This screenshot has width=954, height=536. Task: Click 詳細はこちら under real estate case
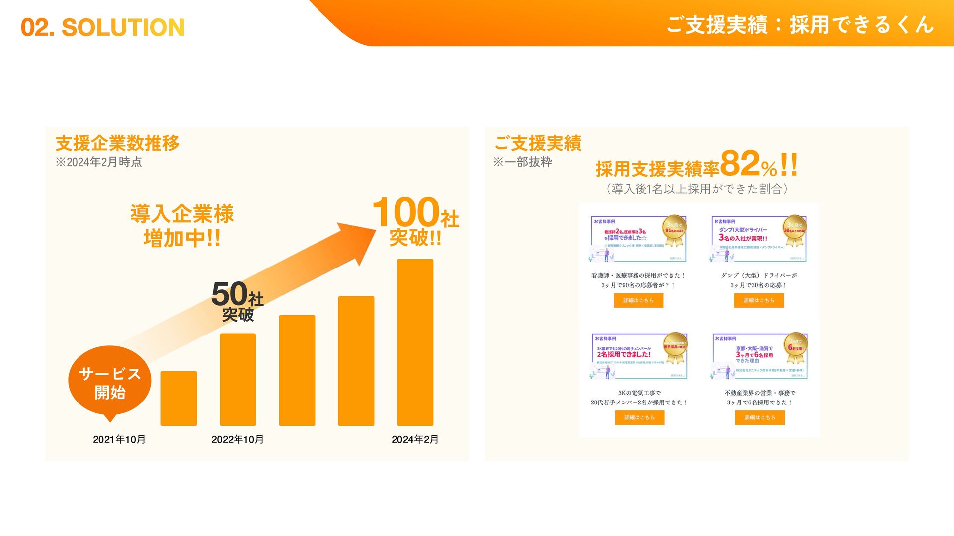(760, 417)
